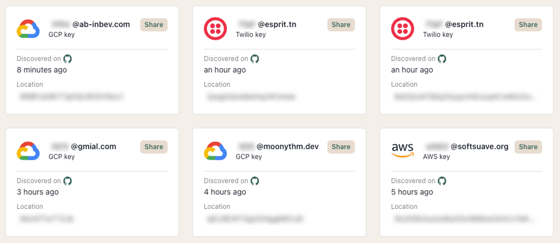Click the 'Discovered on' GitHub icon on moonythm.dev card
Viewport: 560px width, 243px height.
pyautogui.click(x=255, y=181)
